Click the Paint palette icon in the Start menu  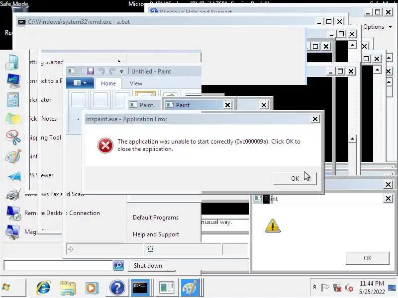13,156
